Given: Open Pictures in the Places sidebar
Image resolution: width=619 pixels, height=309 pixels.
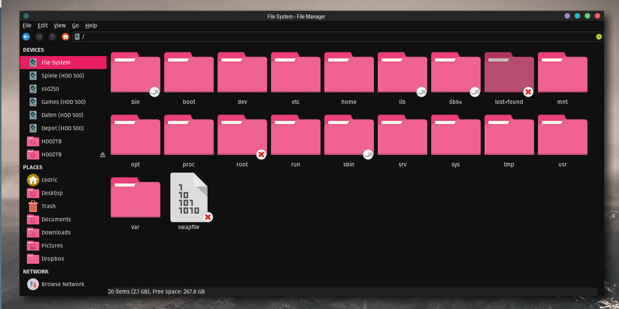Looking at the screenshot, I should 63,246.
